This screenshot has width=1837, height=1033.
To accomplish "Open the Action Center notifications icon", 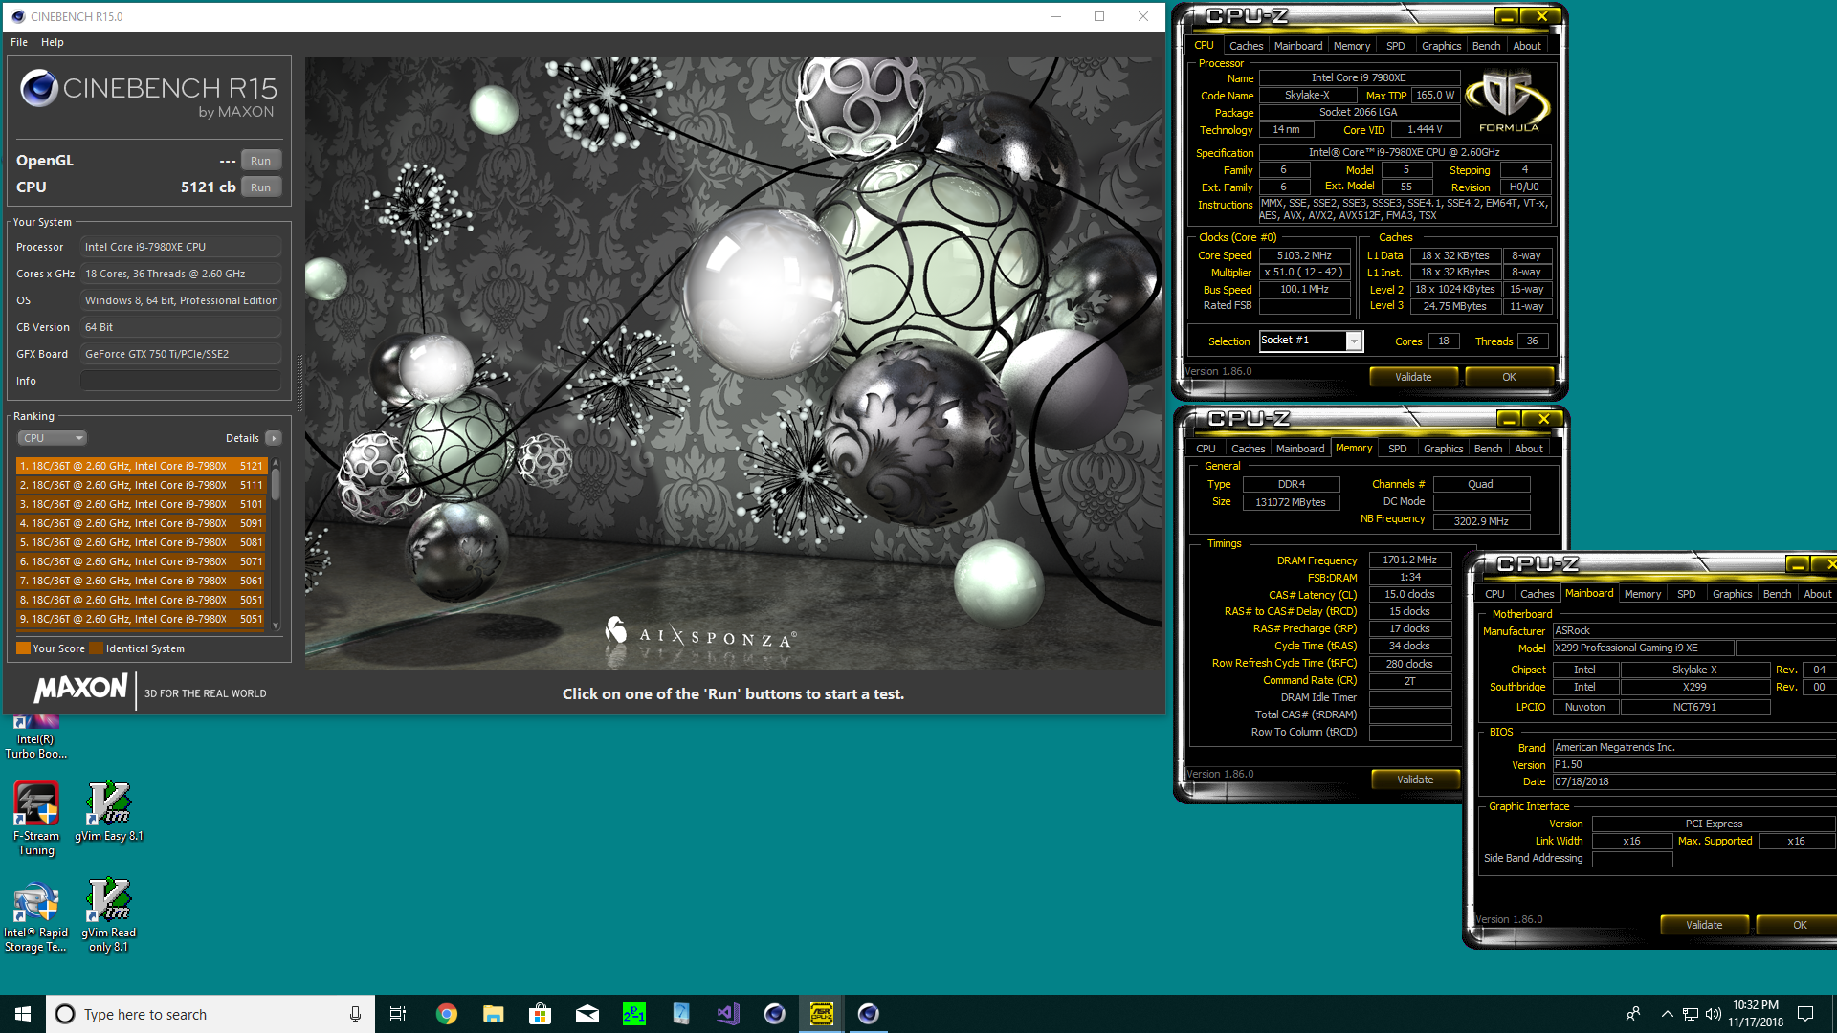I will pos(1805,1014).
